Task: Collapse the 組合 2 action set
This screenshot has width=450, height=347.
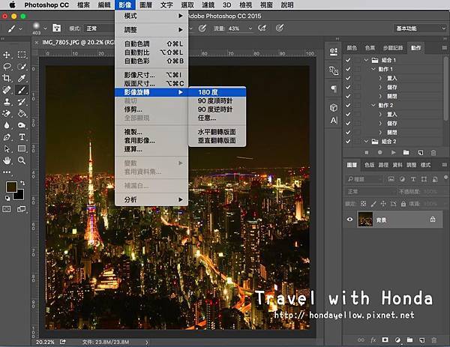Action: (366, 142)
